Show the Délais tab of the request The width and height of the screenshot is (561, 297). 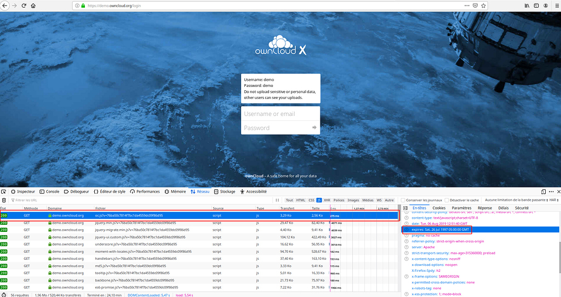(x=503, y=208)
